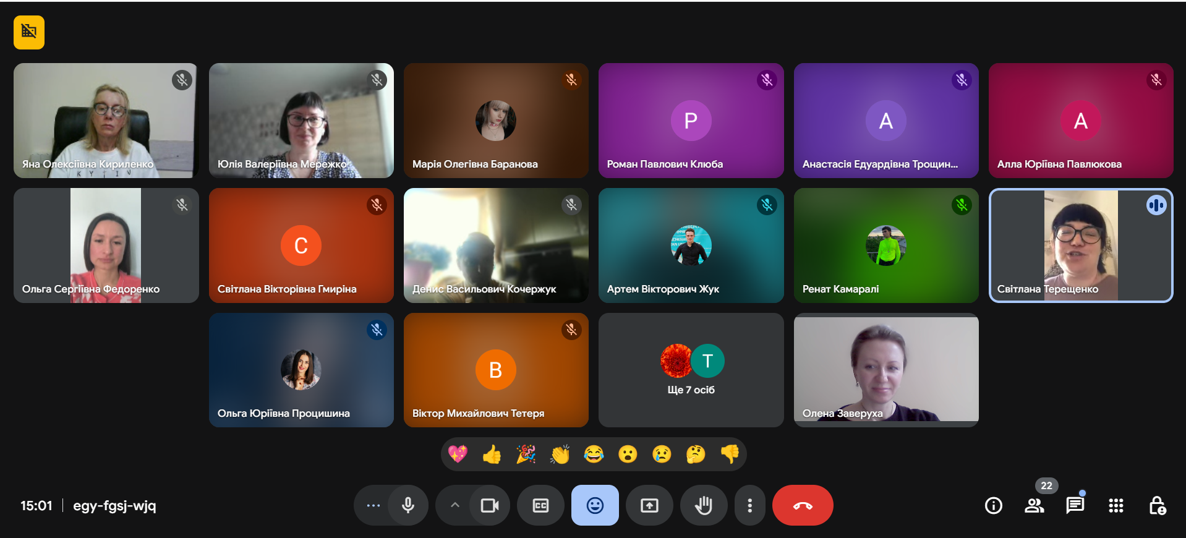The image size is (1186, 538).
Task: Open host controls lock icon
Action: [x=1157, y=506]
